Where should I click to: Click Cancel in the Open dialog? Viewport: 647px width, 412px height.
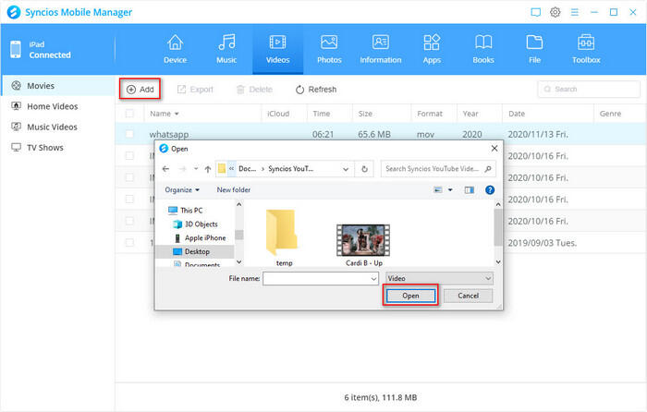point(468,296)
